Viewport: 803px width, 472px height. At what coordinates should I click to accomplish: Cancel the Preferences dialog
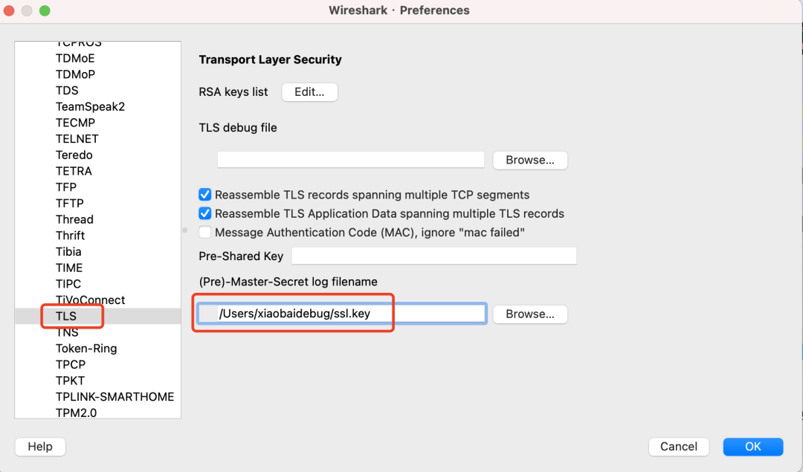pos(679,447)
